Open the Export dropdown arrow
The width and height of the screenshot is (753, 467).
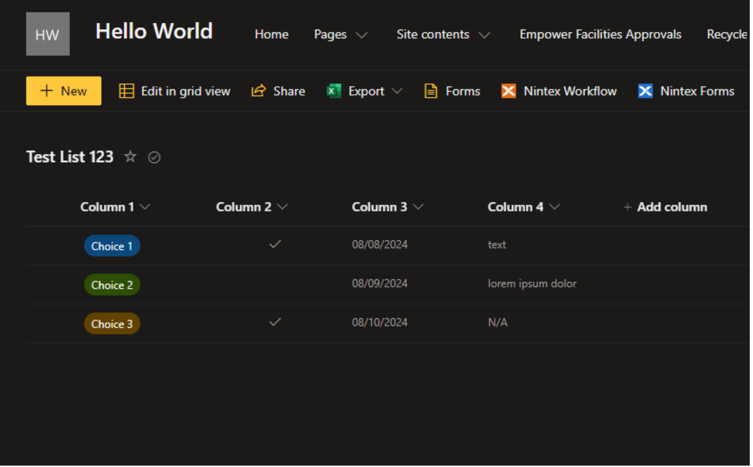[x=397, y=91]
